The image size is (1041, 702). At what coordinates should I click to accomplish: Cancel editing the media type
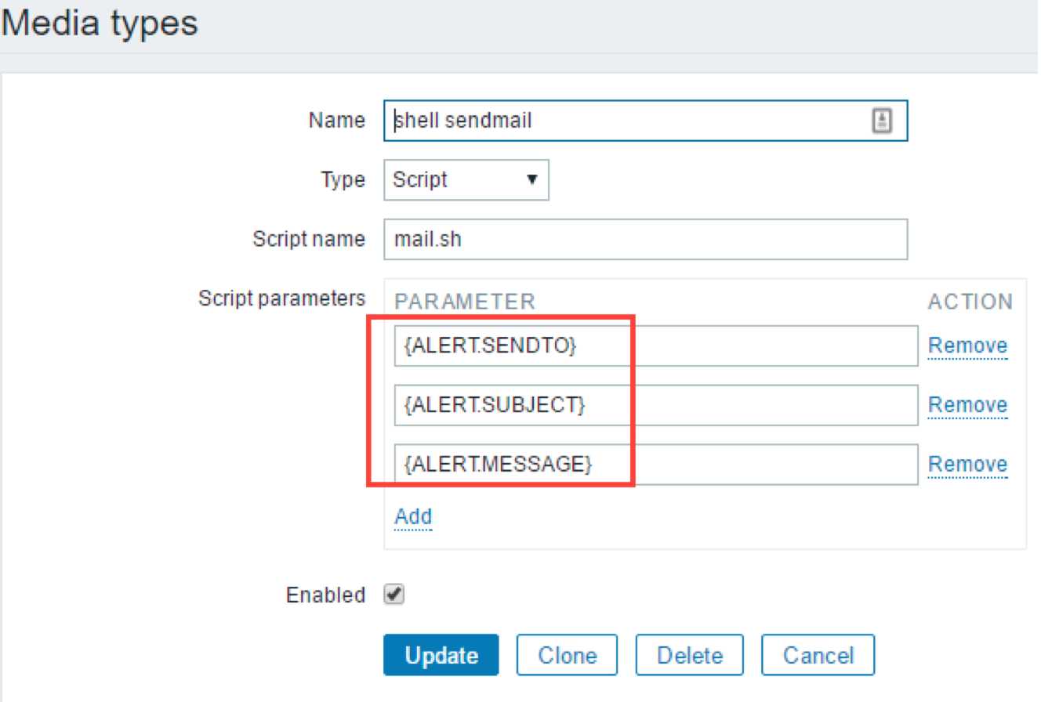[818, 655]
